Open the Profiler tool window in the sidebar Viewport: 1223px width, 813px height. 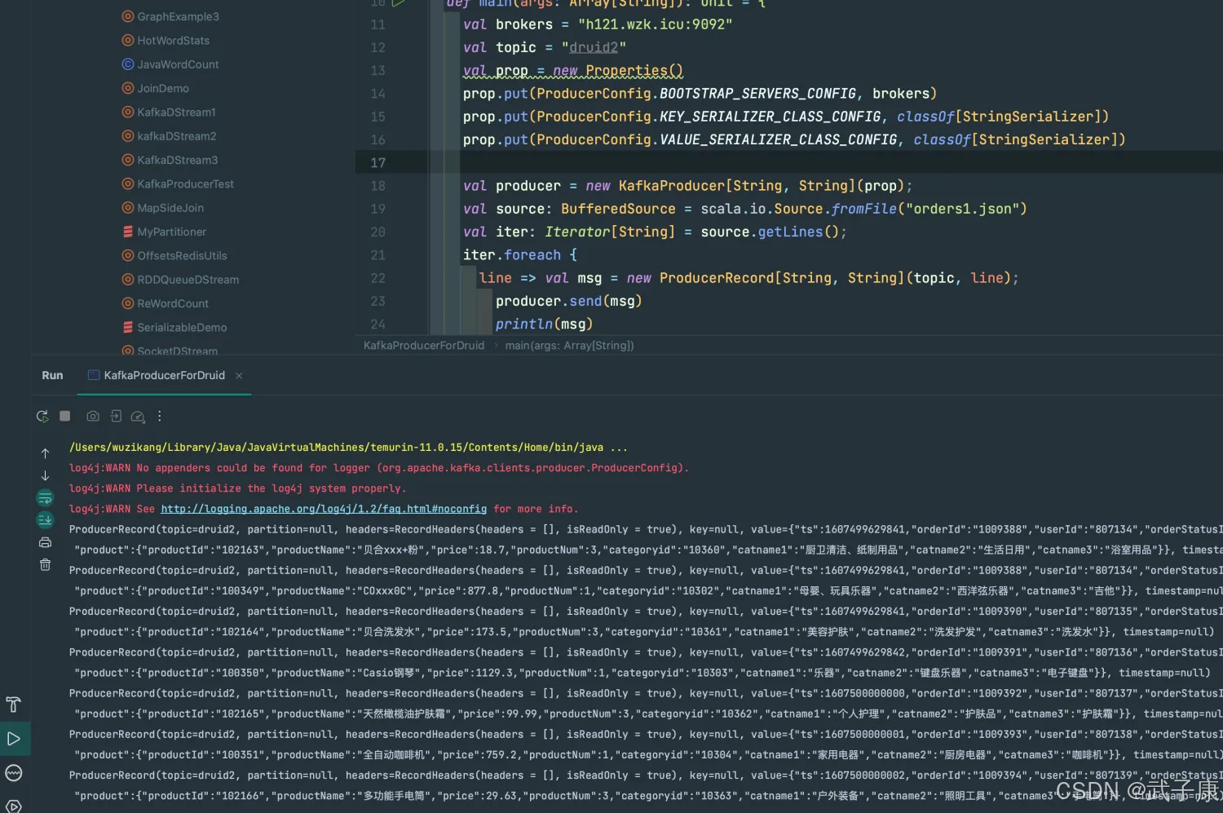(14, 773)
